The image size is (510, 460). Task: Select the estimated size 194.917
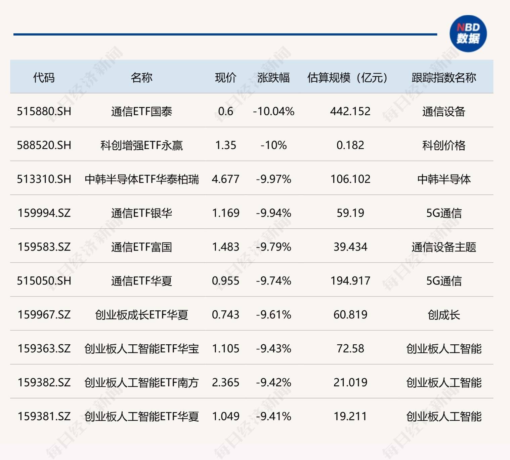[350, 281]
